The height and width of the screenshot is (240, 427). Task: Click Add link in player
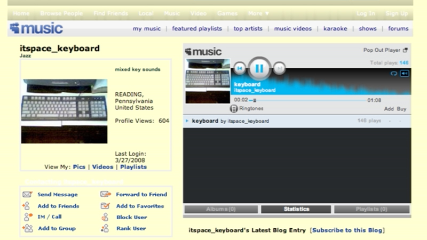389,109
